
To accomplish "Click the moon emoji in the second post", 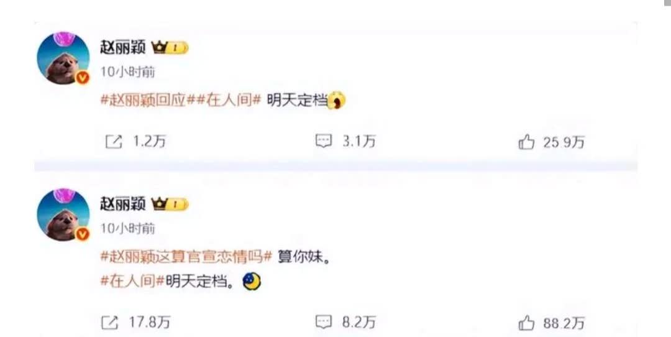I will 252,282.
